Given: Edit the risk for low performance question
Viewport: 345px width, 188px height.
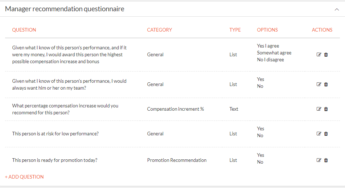Looking at the screenshot, I should [x=319, y=134].
